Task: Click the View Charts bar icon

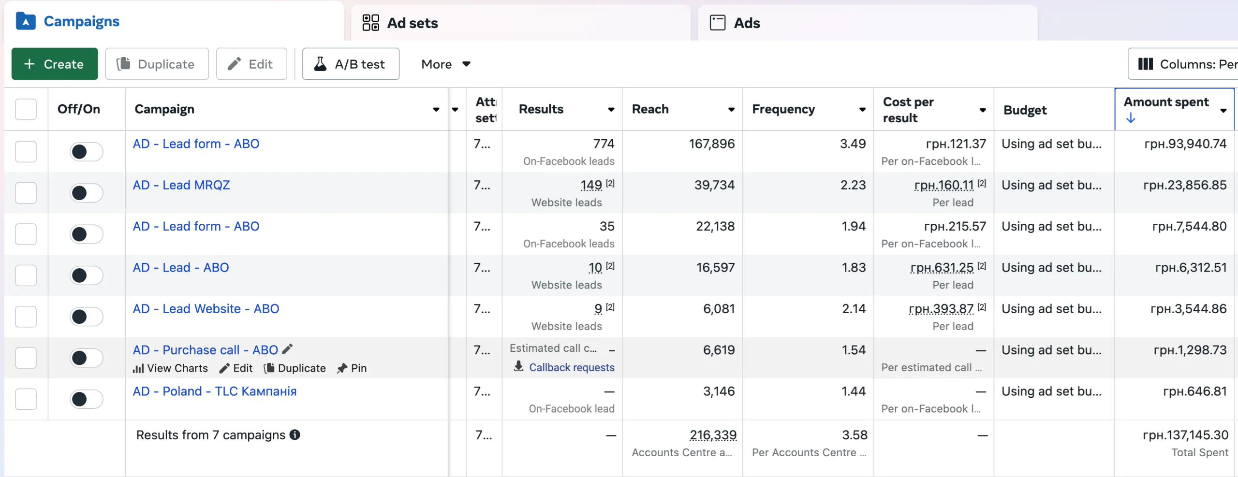Action: pyautogui.click(x=138, y=368)
